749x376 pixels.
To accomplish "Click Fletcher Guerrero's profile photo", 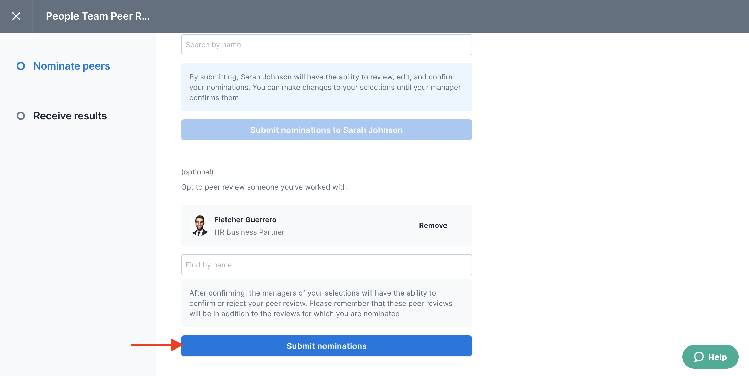I will [200, 225].
